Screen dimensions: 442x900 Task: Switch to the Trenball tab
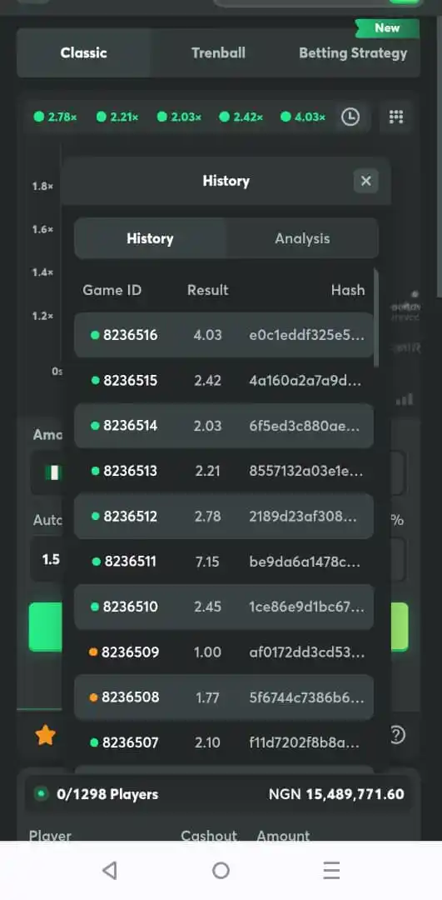[218, 52]
